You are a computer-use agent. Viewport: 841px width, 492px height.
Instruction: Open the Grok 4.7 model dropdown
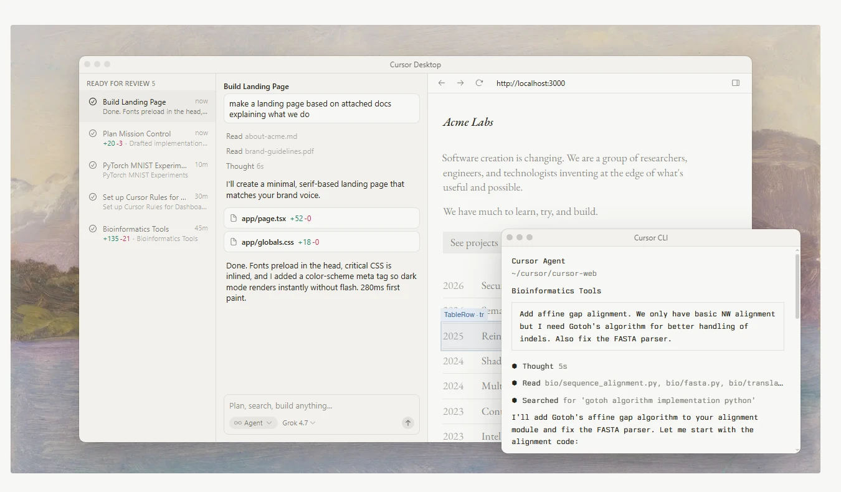pyautogui.click(x=299, y=423)
